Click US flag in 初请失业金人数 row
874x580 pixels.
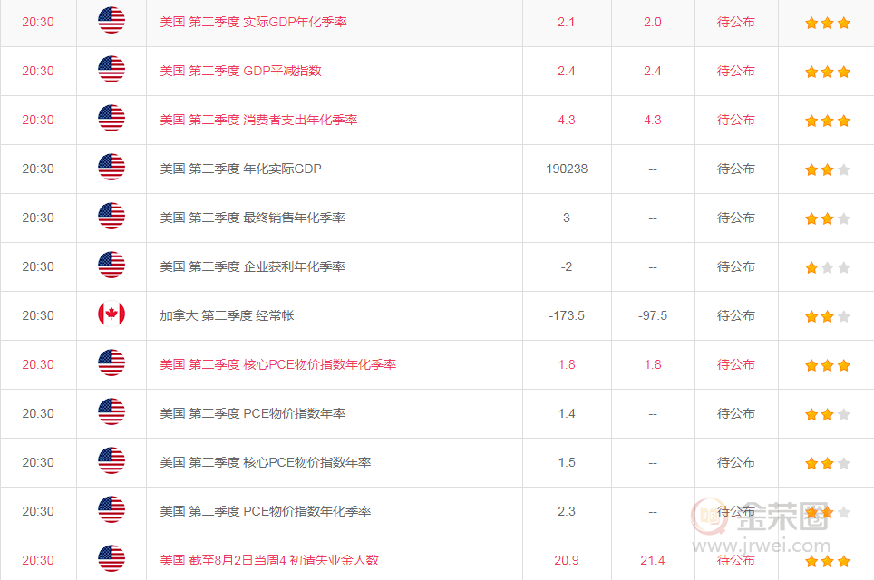[112, 559]
